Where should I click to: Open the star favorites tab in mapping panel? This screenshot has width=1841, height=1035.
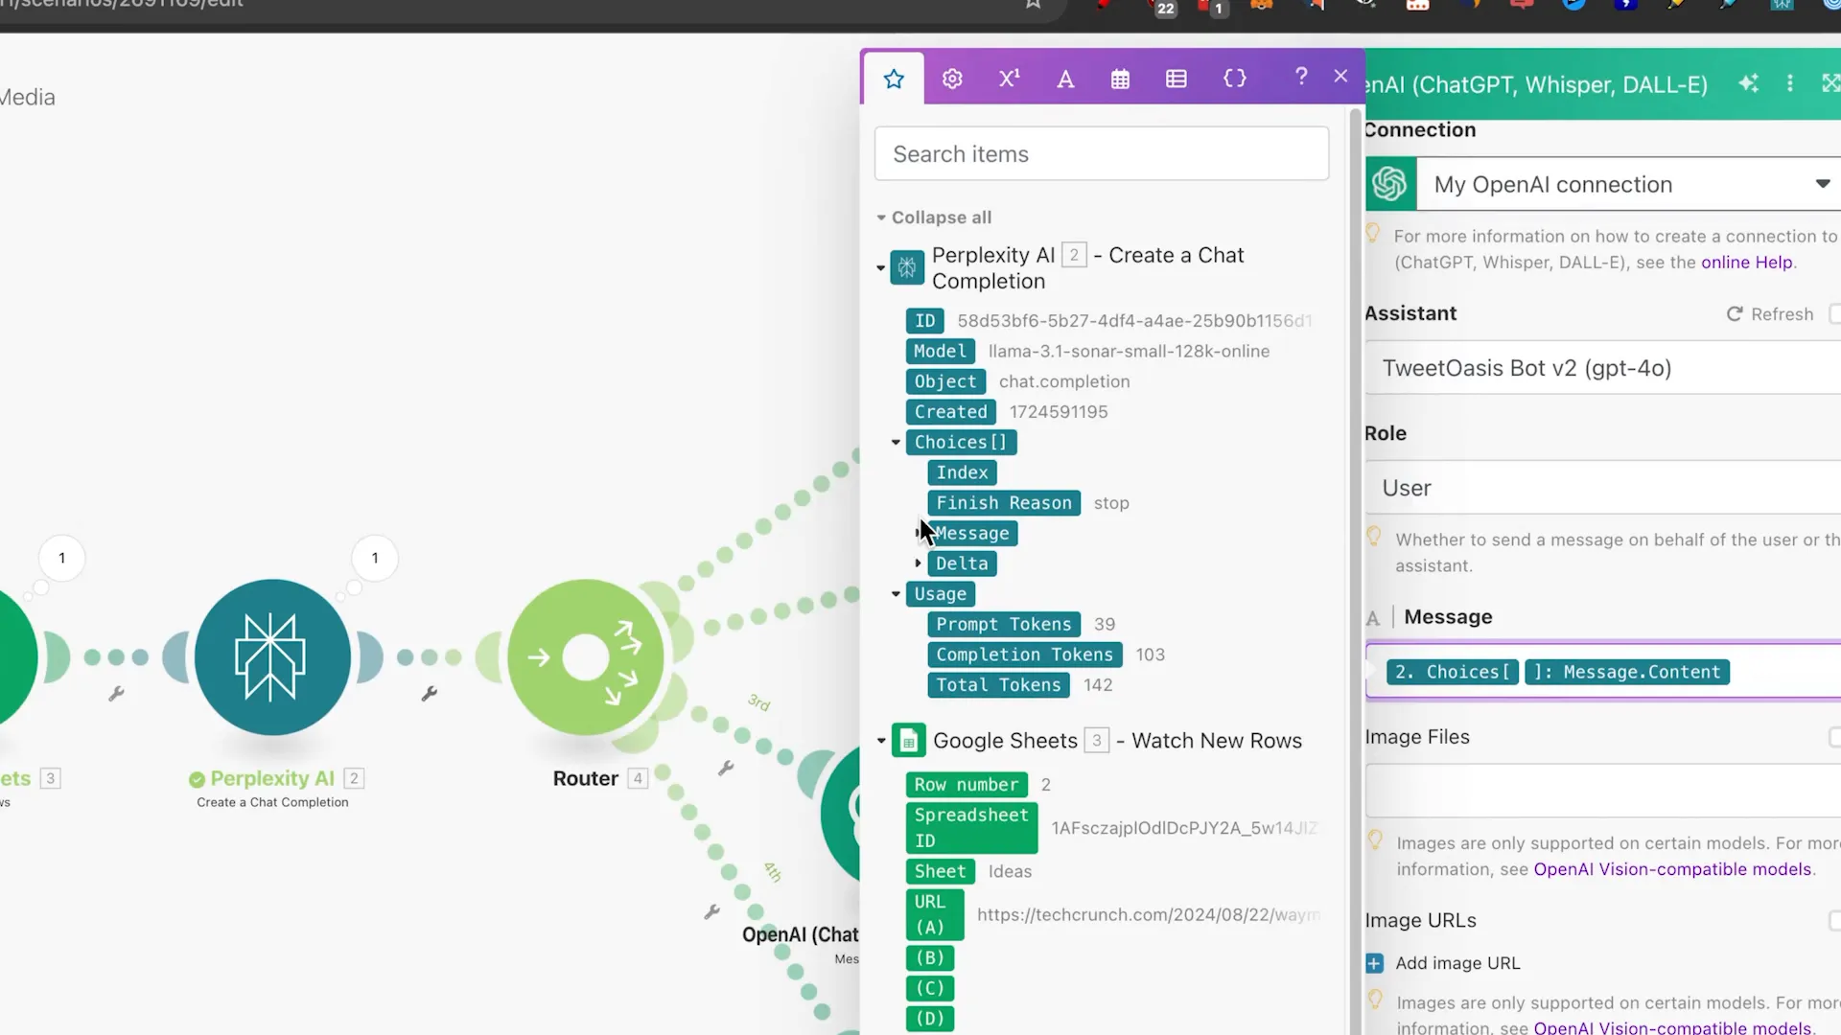click(894, 79)
